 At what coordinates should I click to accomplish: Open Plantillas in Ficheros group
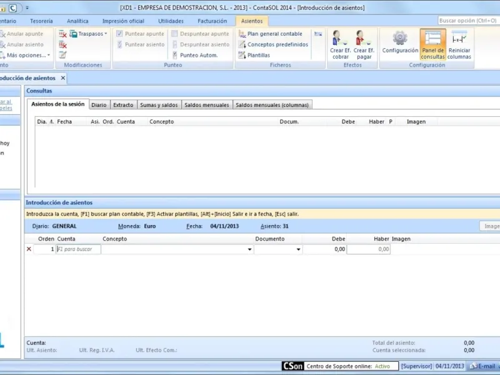point(254,55)
